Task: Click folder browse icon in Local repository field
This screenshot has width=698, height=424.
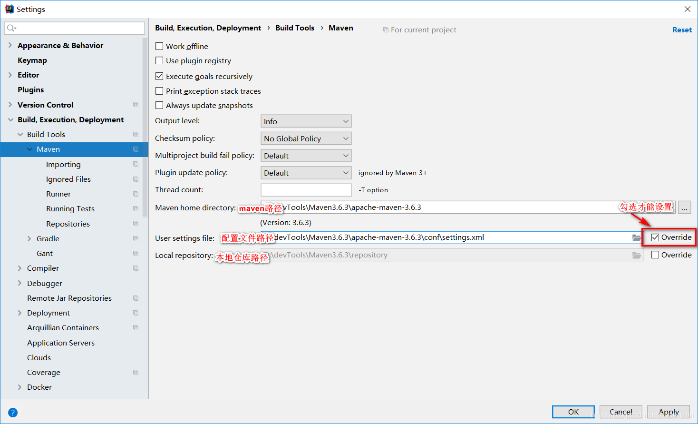Action: [x=637, y=255]
